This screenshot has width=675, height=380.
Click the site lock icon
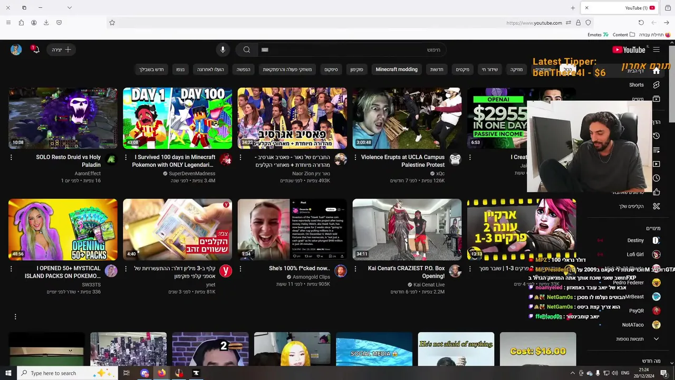click(578, 23)
